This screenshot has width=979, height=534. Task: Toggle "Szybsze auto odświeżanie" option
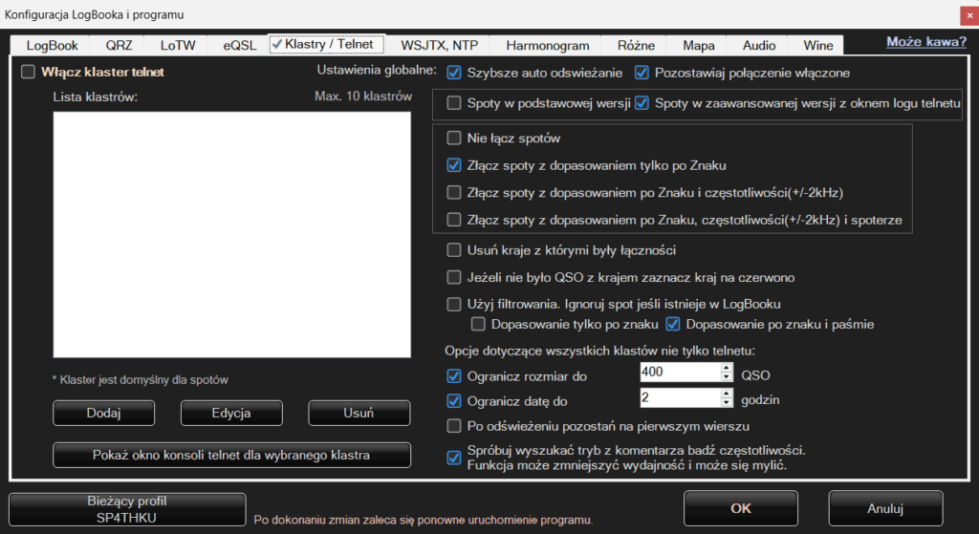coord(454,72)
